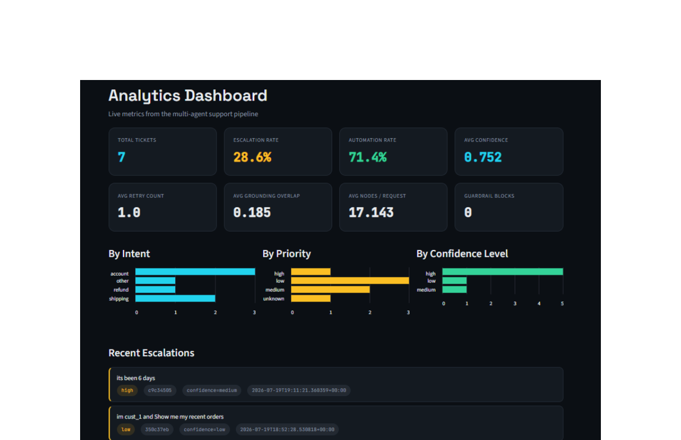Click the 'AVG GROUNDING OVERLAP' label
The image size is (681, 440).
tap(267, 196)
